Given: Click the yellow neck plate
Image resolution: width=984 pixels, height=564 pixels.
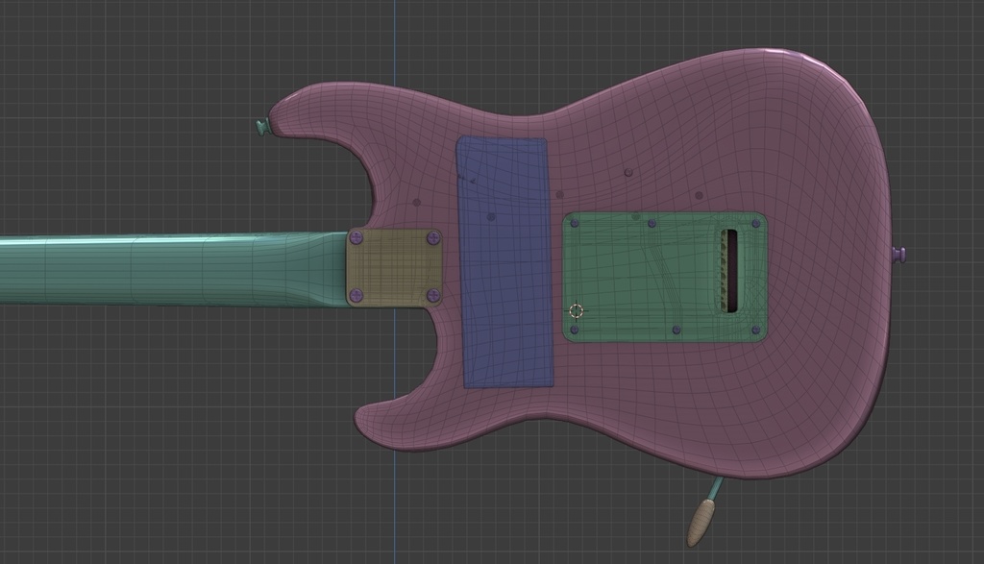Looking at the screenshot, I should click(x=394, y=264).
